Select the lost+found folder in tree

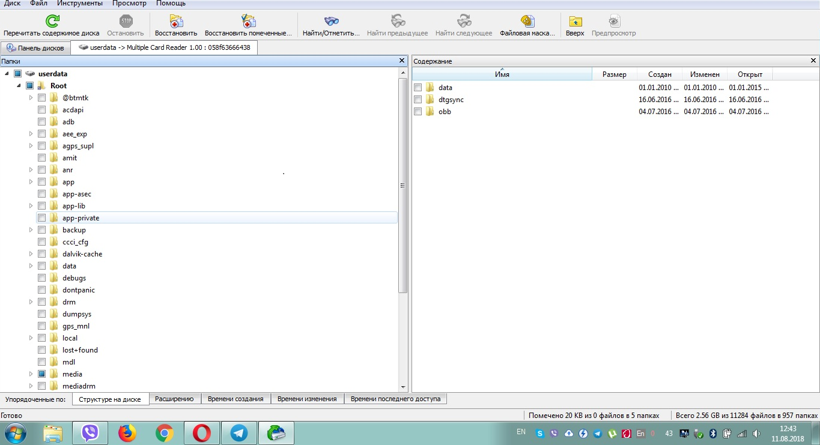(x=80, y=350)
